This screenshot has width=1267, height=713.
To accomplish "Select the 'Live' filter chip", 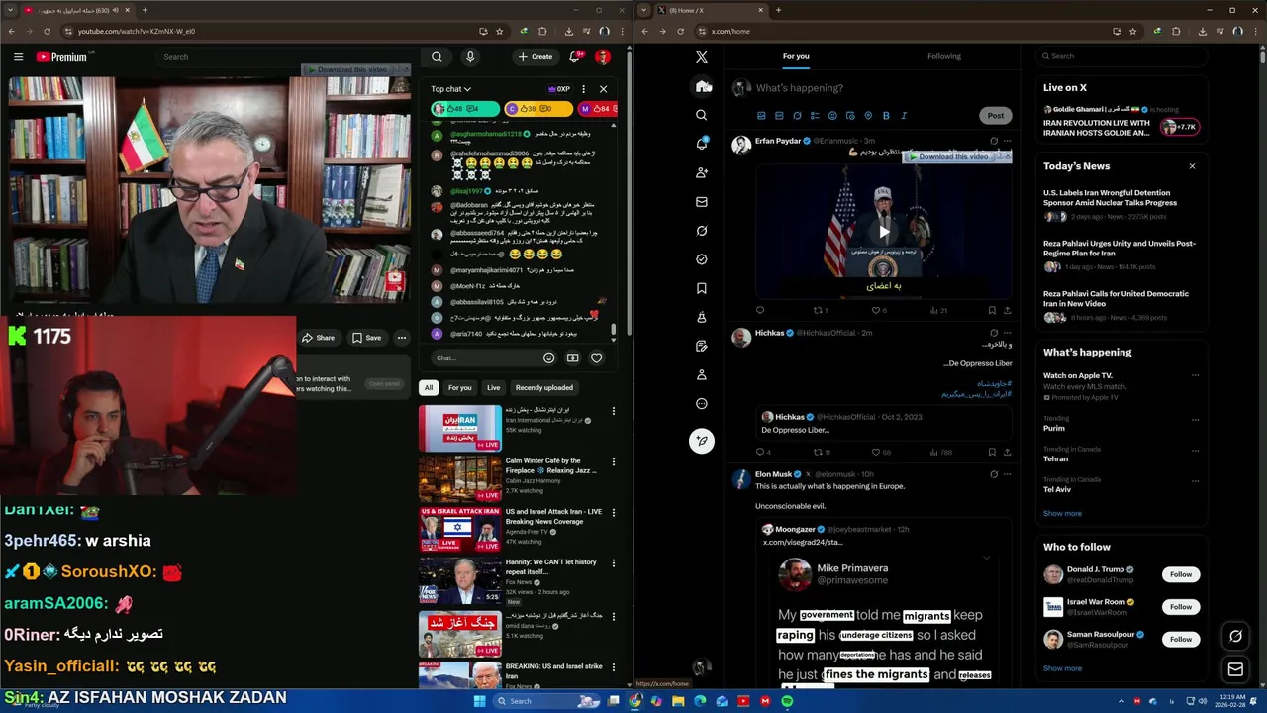I will [x=493, y=387].
